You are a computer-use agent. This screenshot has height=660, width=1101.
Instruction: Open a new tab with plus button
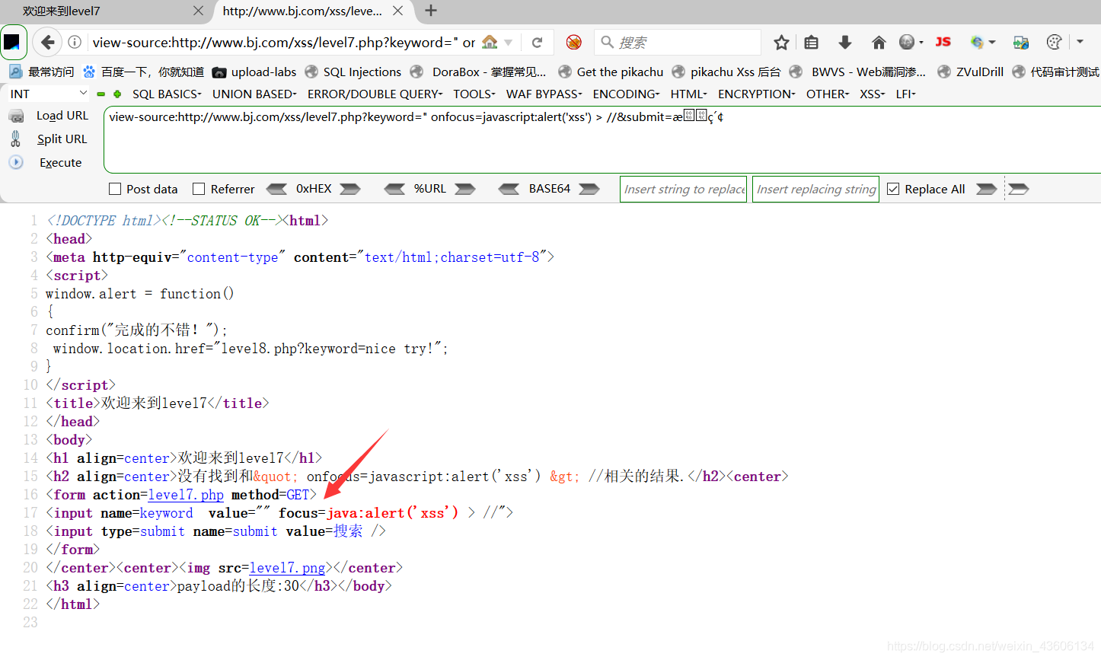(431, 11)
